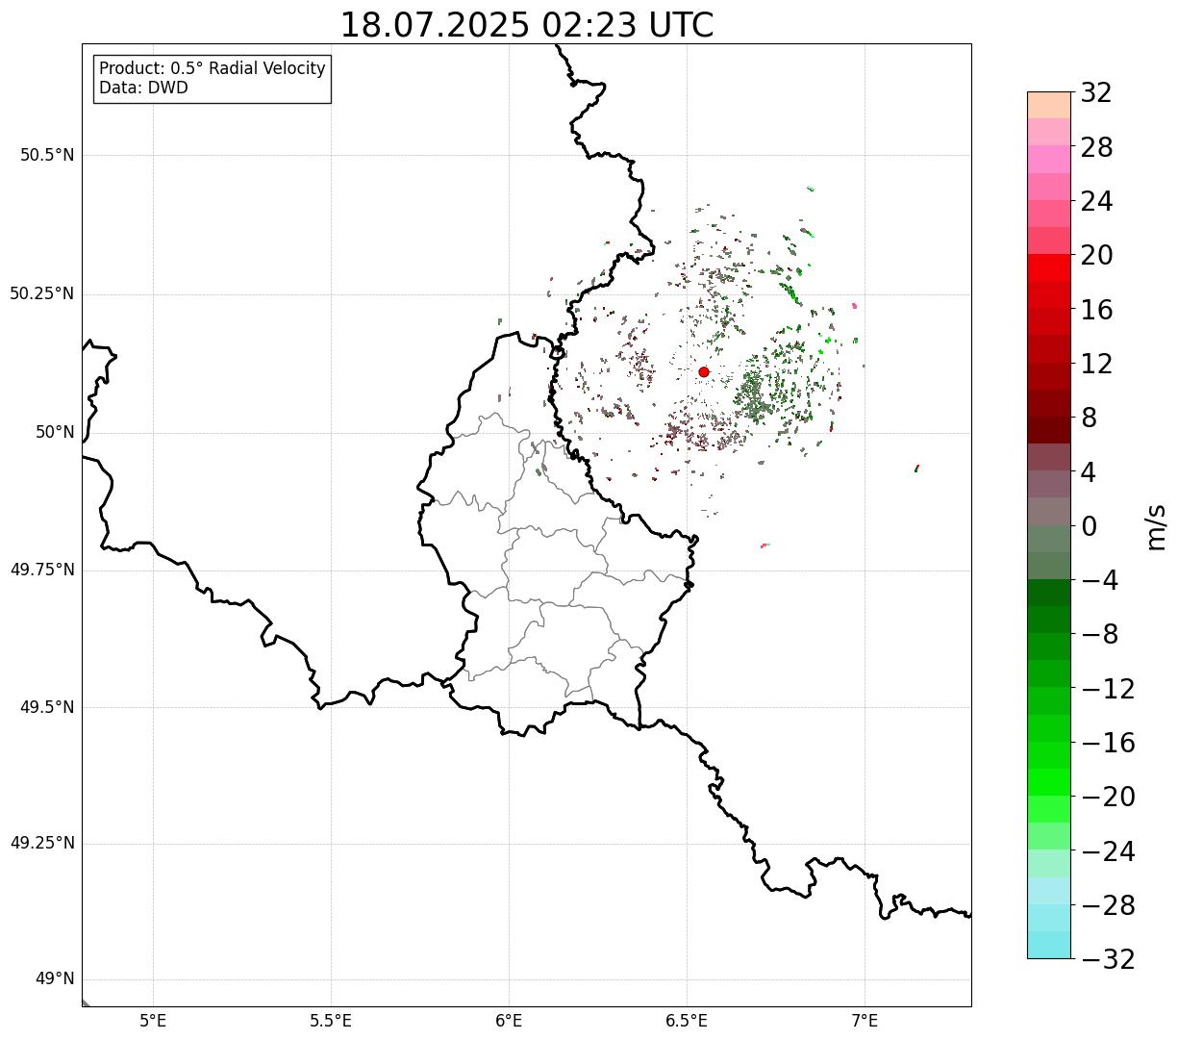Click the colorbar tick label 0
Viewport: 1178px width, 1040px height.
coord(1089,526)
